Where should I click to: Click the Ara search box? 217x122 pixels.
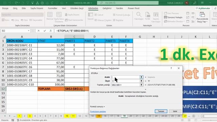[x=128, y=3]
